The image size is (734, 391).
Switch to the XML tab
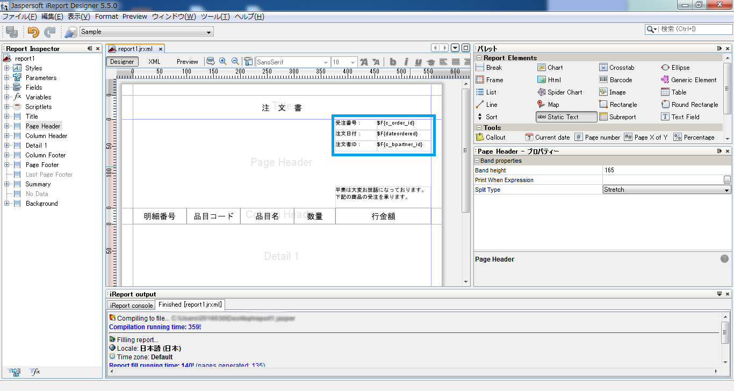[x=154, y=61]
